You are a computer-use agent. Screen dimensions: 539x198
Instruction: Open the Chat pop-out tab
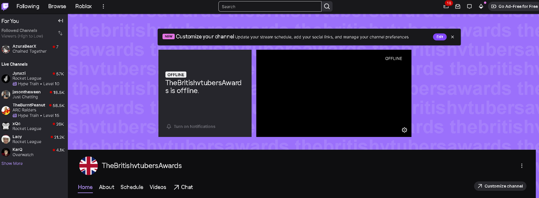tap(183, 187)
